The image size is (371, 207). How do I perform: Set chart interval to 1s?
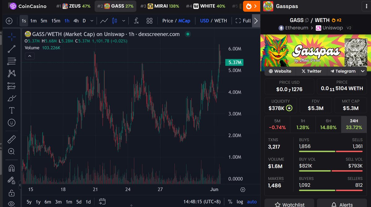24,21
